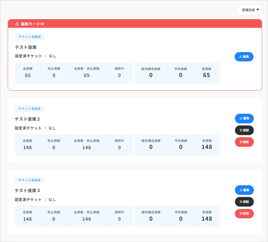Image resolution: width=268 pixels, height=242 pixels.
Task: Click 予約席数 cell in テスト座席２ card
Action: (181, 144)
